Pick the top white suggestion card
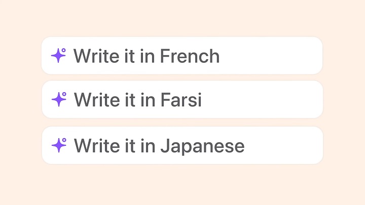The width and height of the screenshot is (365, 205). click(181, 56)
